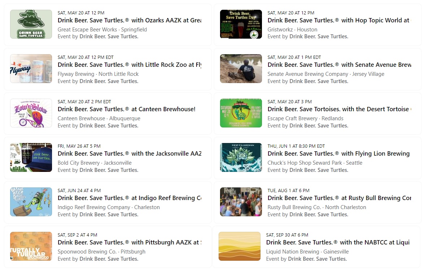The image size is (426, 273).
Task: Click the 'SAT, MAY 20 AT 2 PM EDT' date
Action: coord(84,101)
